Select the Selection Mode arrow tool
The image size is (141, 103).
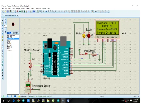[2, 20]
